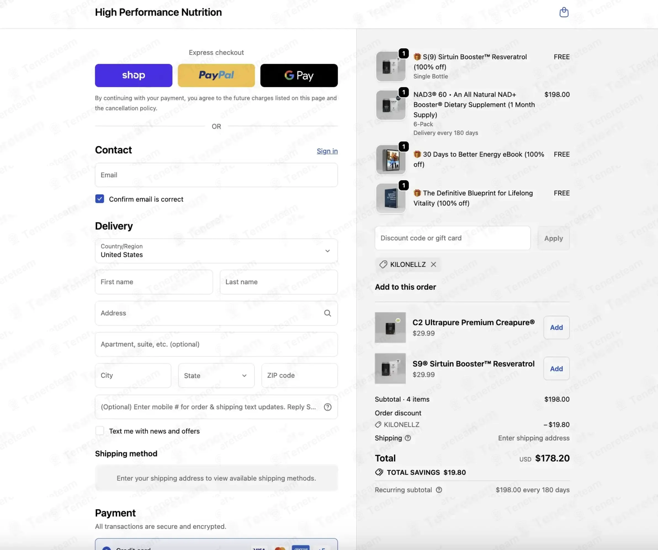Click the NAD3 60 "$198.00" line price

pos(557,95)
